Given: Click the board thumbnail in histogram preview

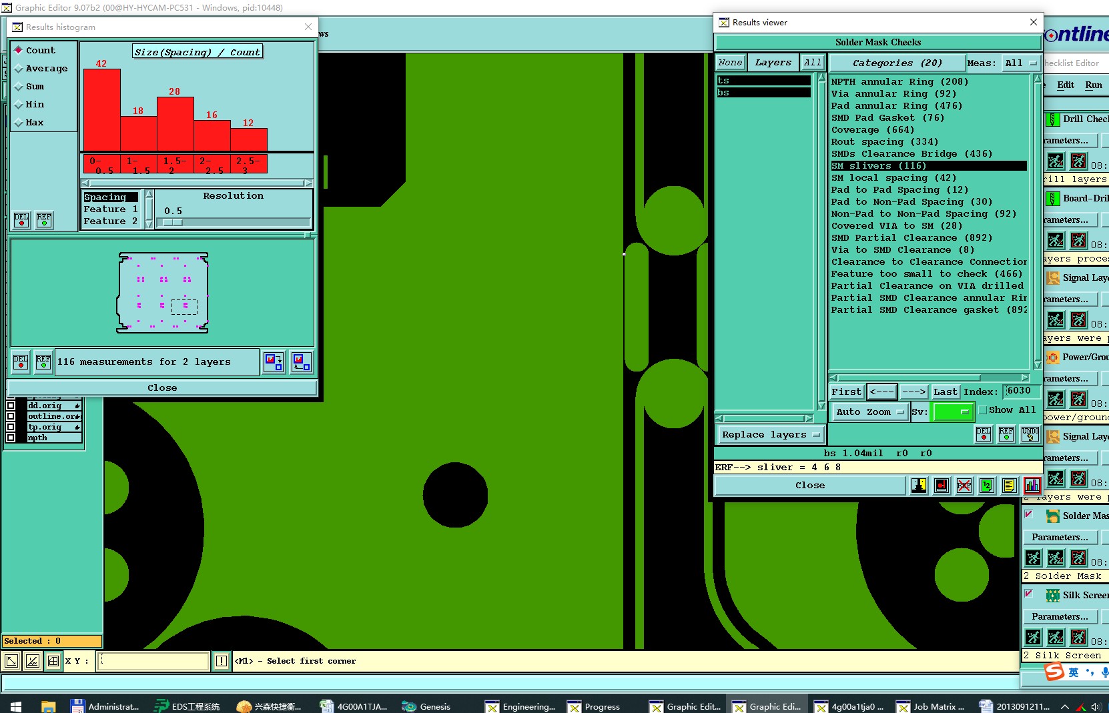Looking at the screenshot, I should 163,293.
